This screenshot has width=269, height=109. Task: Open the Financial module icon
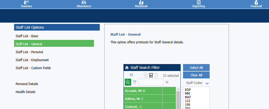256,2
